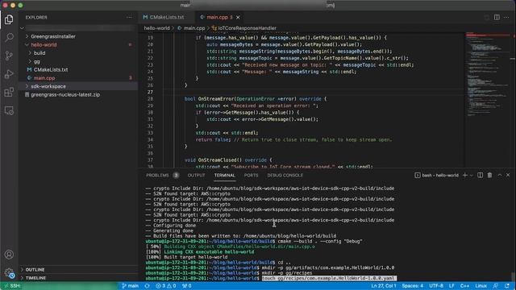Open the Source Control view
The image size is (516, 290).
point(9,56)
